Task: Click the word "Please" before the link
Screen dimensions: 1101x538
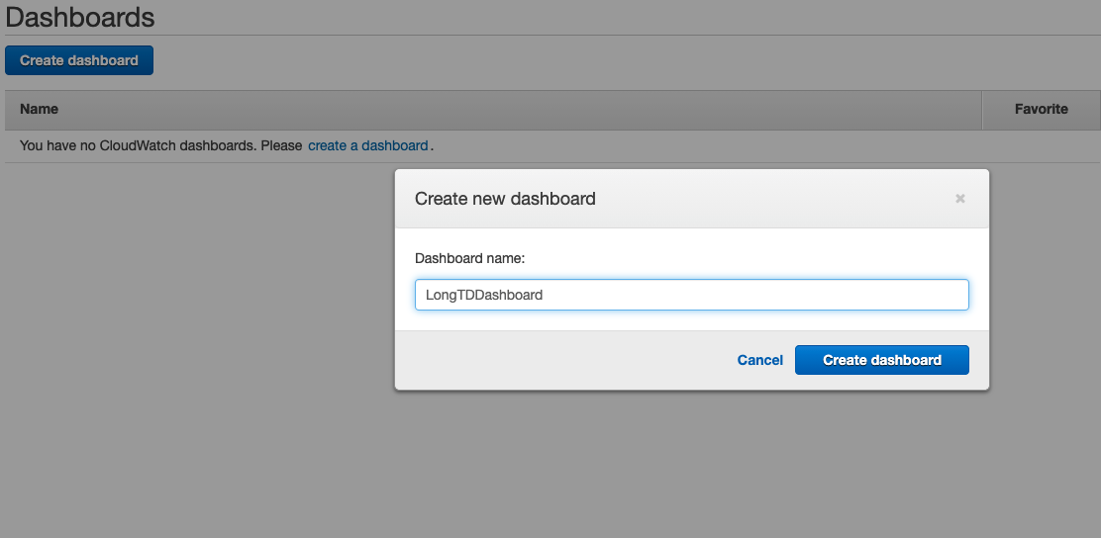Action: pos(282,145)
